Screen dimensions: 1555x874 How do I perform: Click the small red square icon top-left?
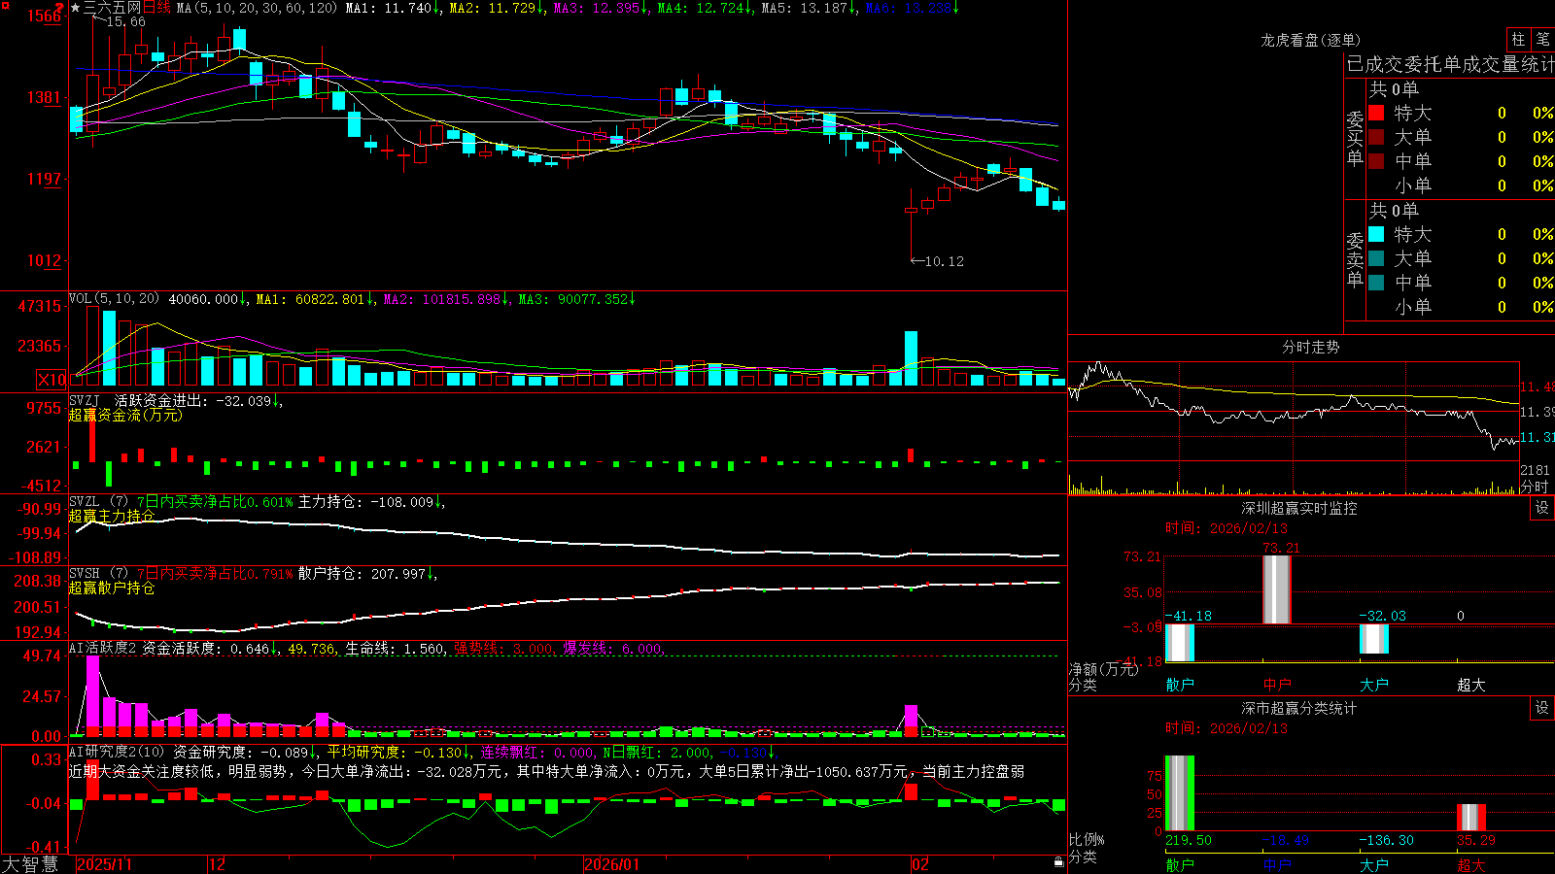tap(5, 5)
